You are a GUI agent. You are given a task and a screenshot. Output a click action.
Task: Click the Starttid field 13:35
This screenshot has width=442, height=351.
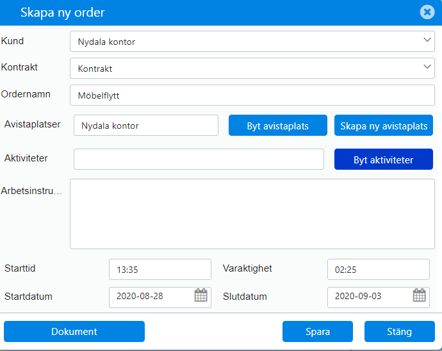pyautogui.click(x=160, y=269)
